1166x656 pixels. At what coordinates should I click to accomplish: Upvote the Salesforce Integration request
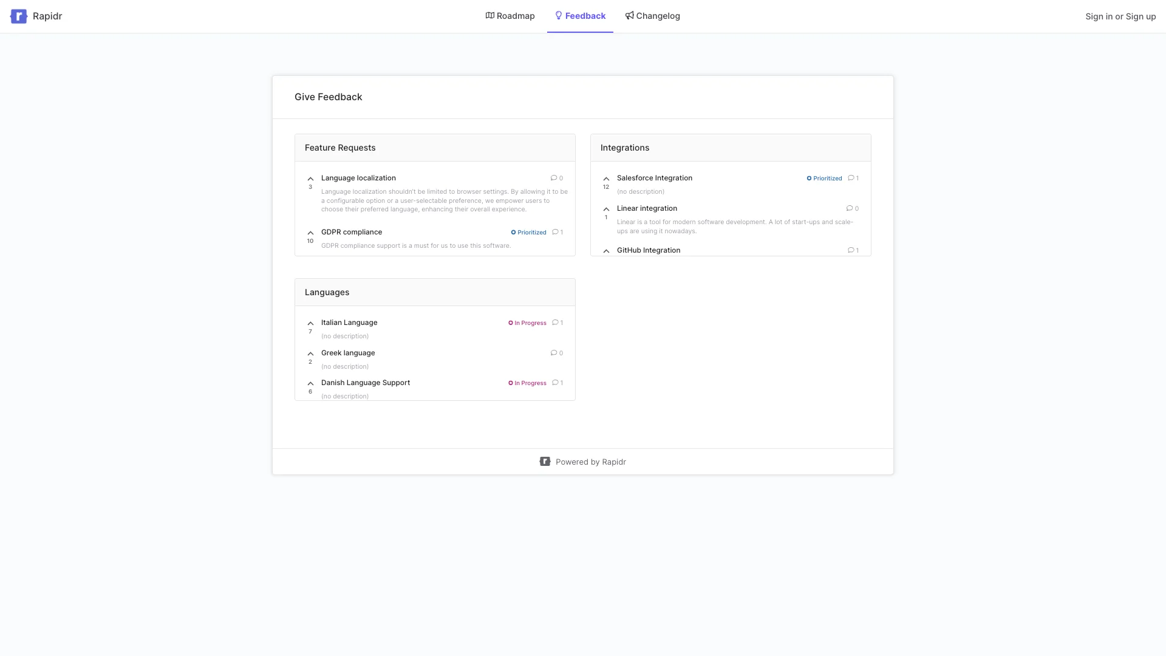[605, 178]
